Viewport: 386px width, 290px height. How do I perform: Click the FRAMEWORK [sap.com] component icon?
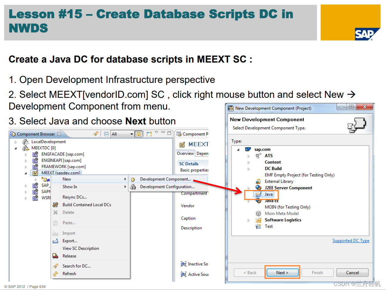[35, 166]
